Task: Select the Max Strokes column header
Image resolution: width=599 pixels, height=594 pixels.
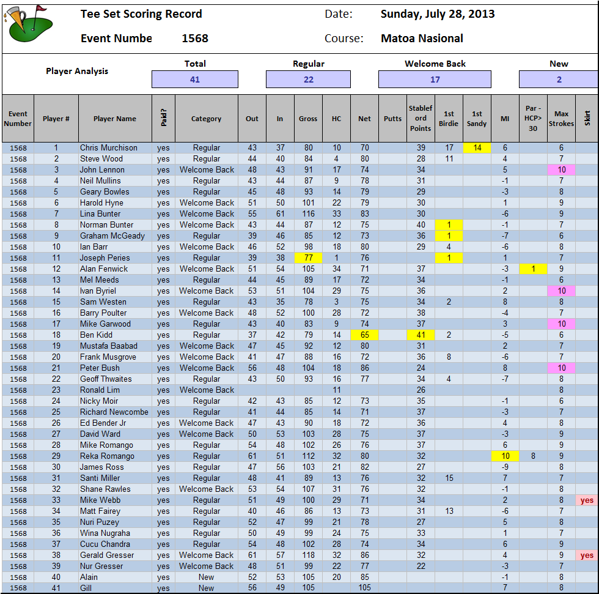Action: 561,119
